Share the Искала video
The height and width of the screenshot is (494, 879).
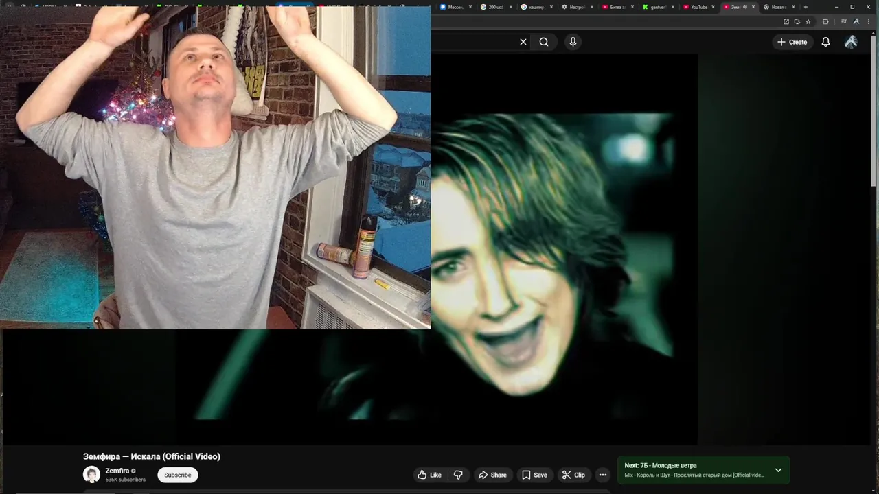[x=492, y=475]
